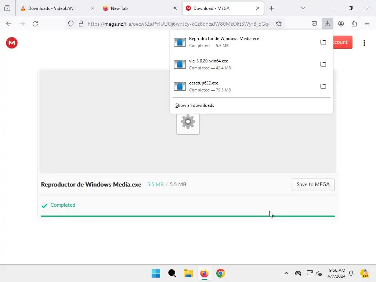Click the create account red button
Image resolution: width=376 pixels, height=282 pixels.
coord(343,42)
